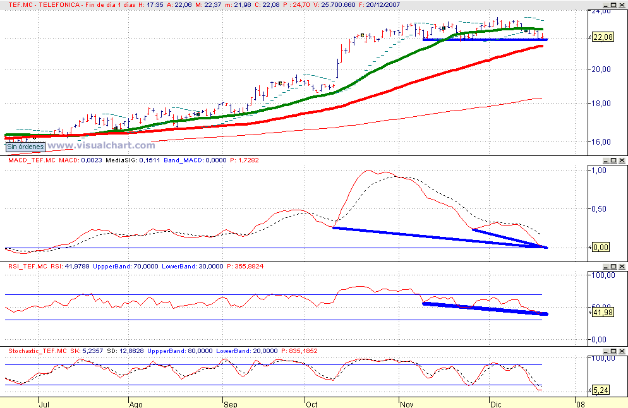Minimize the RSI indicator panel

click(605, 267)
